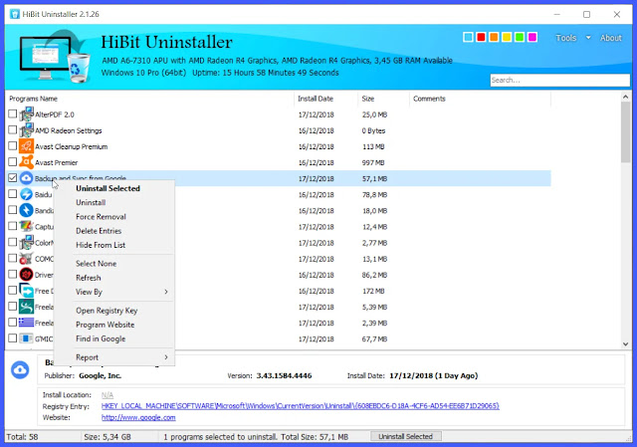Click the Backup and Sync cloud icon in list
637x447 pixels.
(27, 178)
